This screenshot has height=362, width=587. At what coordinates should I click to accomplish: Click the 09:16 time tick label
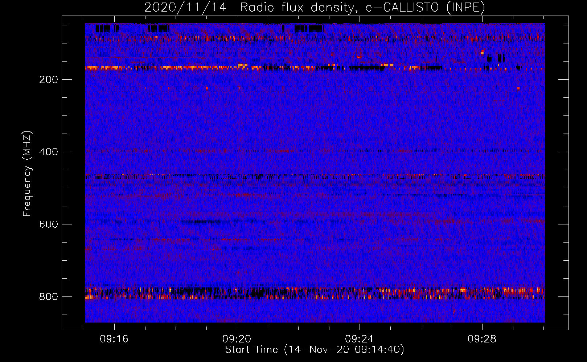114,339
